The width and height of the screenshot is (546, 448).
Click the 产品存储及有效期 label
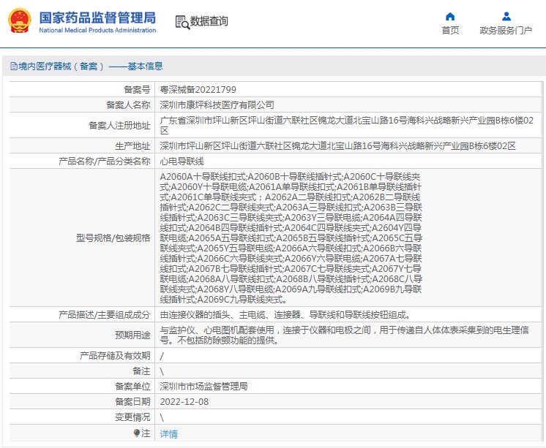point(115,356)
